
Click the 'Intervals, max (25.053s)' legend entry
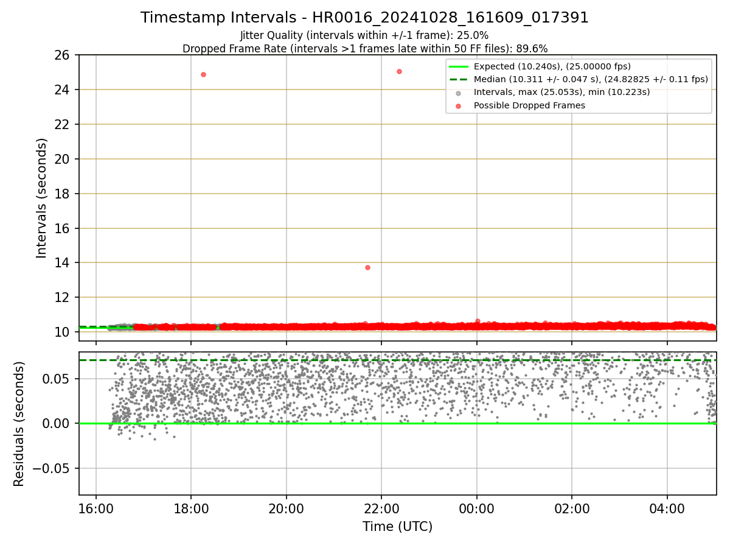(561, 92)
